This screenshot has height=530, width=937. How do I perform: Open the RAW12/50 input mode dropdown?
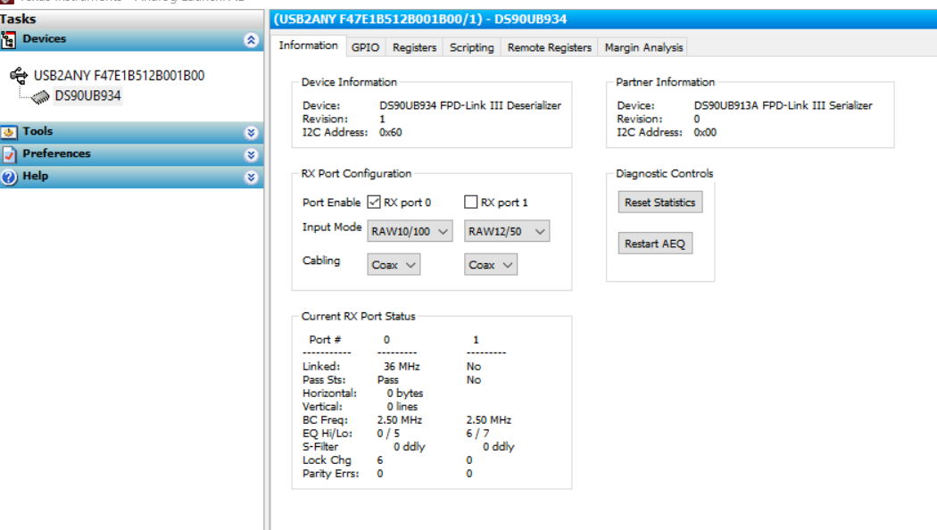coord(507,231)
